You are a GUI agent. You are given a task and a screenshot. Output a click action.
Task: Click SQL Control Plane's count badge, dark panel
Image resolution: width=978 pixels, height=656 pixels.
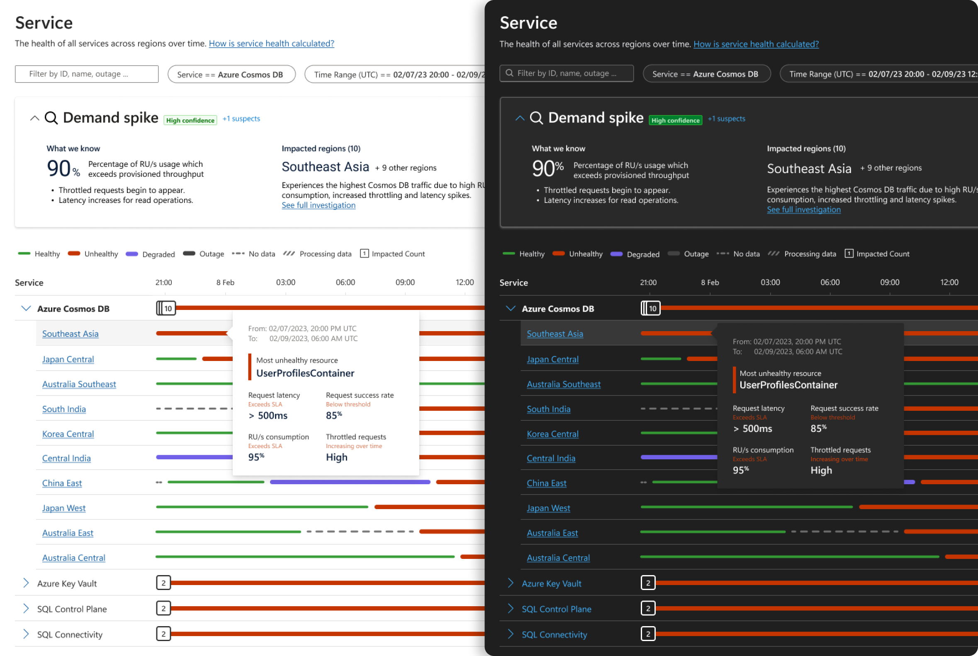point(648,608)
